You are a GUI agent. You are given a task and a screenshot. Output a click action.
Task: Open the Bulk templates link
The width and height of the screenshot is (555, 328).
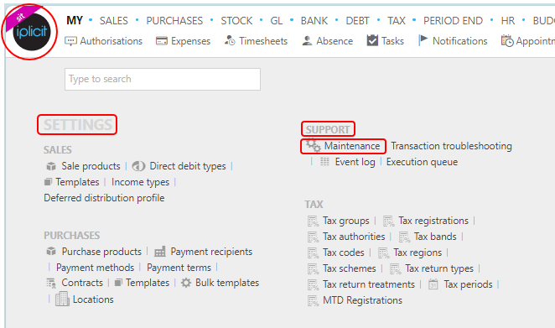[227, 283]
